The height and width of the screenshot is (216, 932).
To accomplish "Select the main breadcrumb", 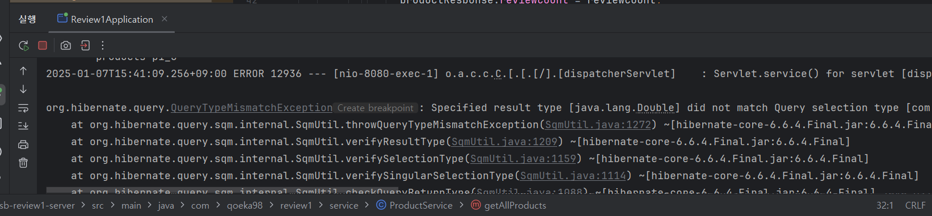I will (x=131, y=205).
